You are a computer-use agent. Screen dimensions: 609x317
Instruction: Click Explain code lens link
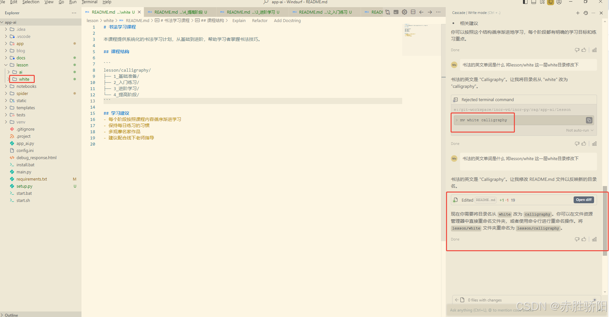coord(239,20)
